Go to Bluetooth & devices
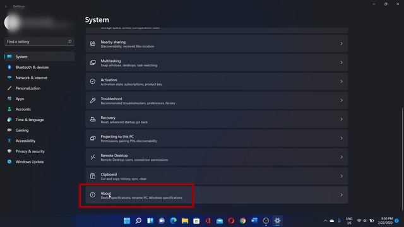The width and height of the screenshot is (404, 227). (39, 67)
